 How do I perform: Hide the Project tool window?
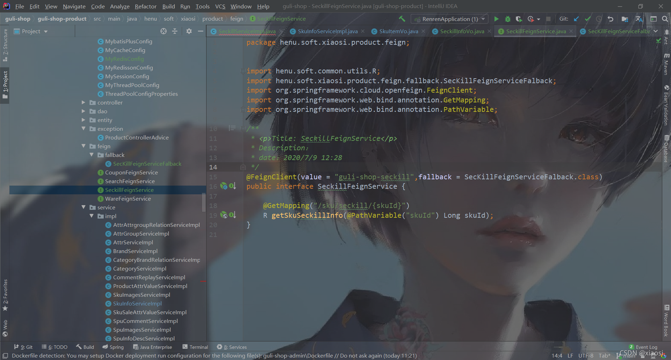click(201, 31)
